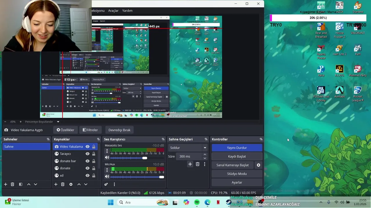Open source properties gear in Kaynaklar toolbar

pos(71,184)
